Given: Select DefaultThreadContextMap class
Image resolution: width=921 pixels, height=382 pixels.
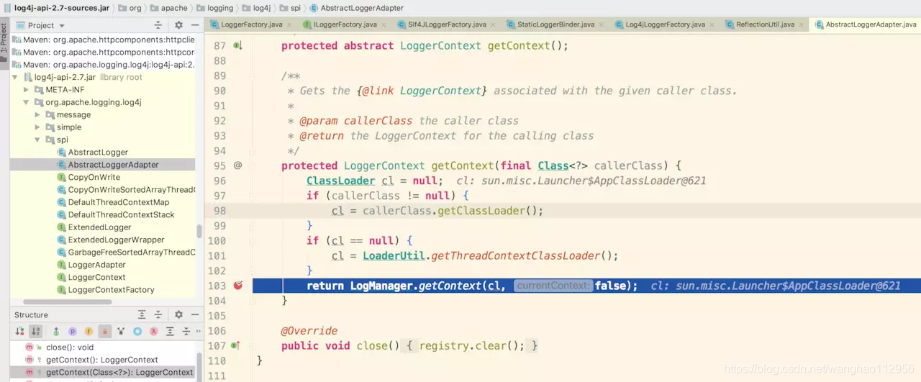Looking at the screenshot, I should tap(113, 202).
